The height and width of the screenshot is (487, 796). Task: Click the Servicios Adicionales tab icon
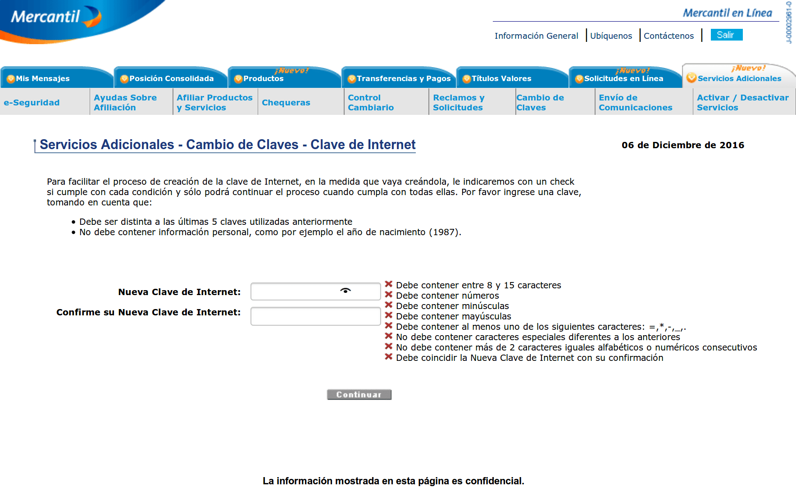(x=691, y=77)
